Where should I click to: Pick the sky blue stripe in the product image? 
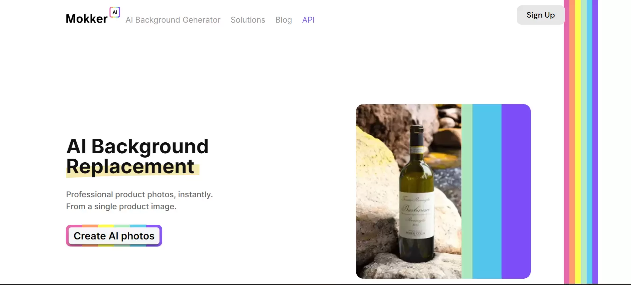486,191
